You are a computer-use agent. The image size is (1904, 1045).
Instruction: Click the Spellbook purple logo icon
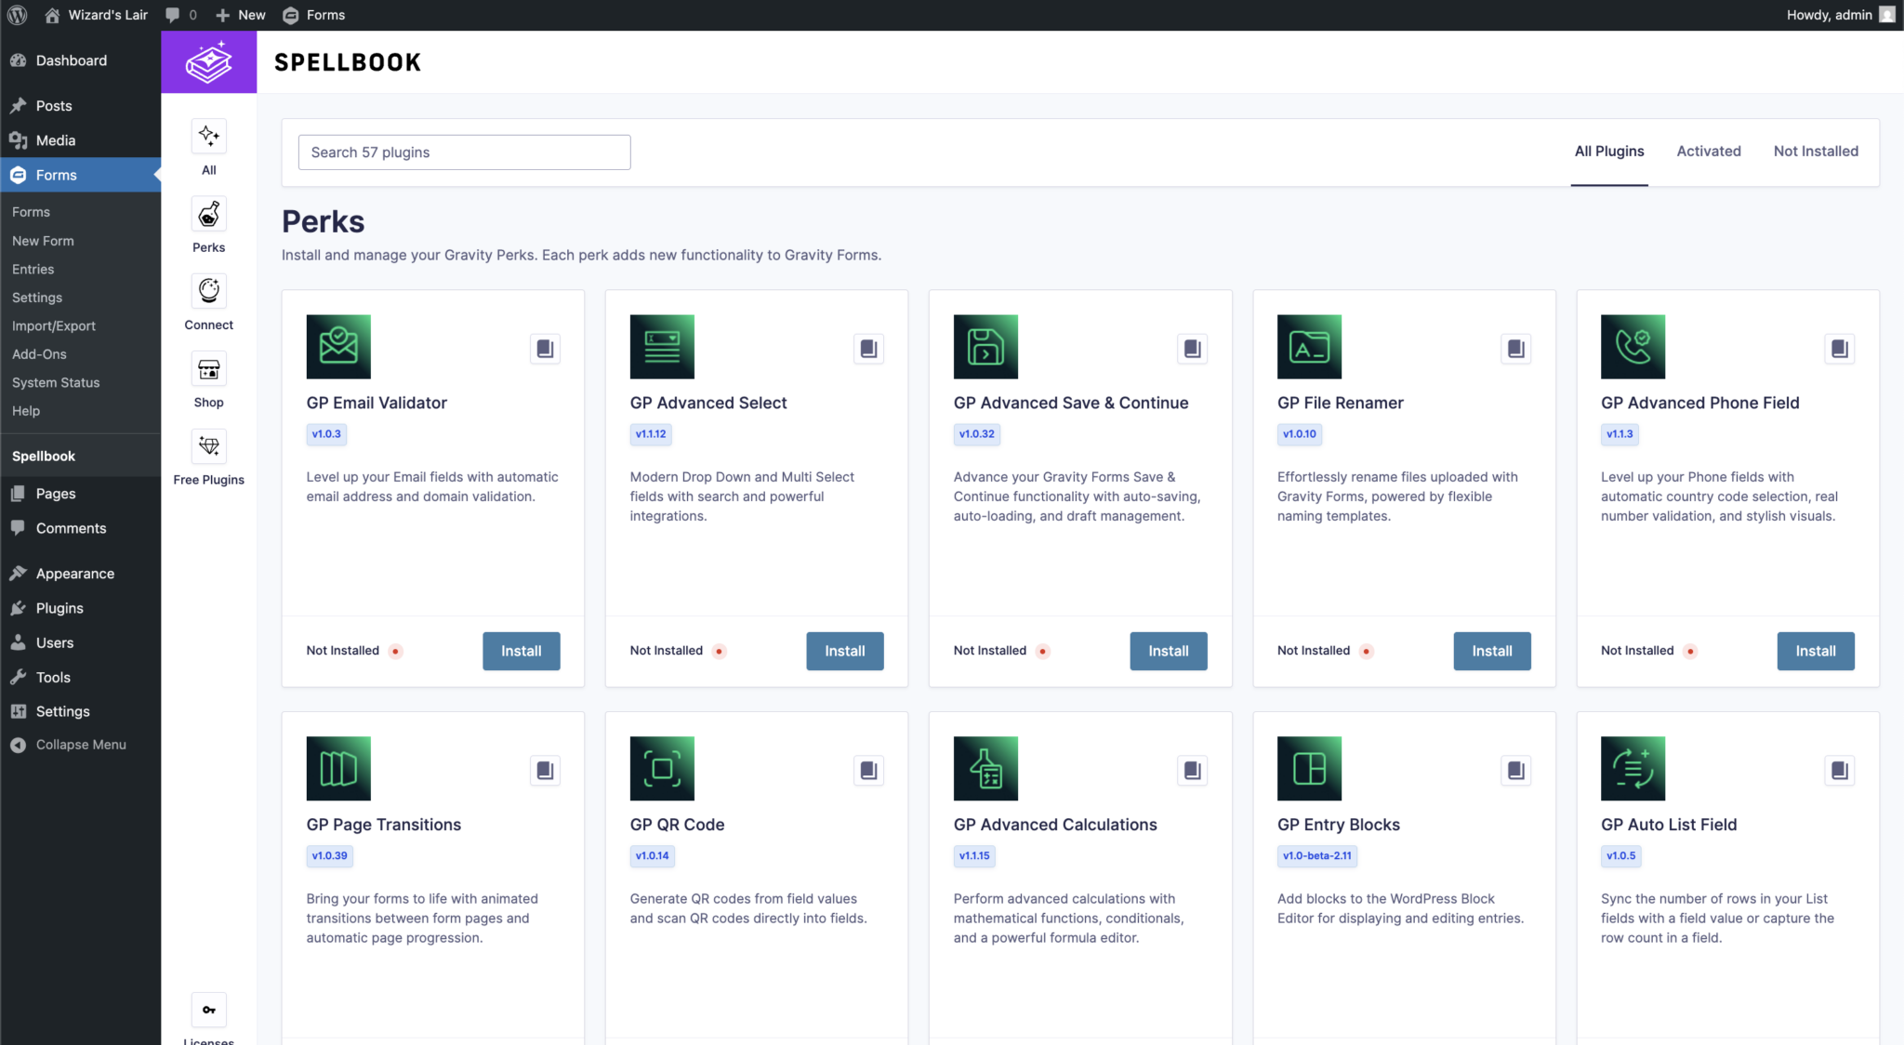pos(208,62)
